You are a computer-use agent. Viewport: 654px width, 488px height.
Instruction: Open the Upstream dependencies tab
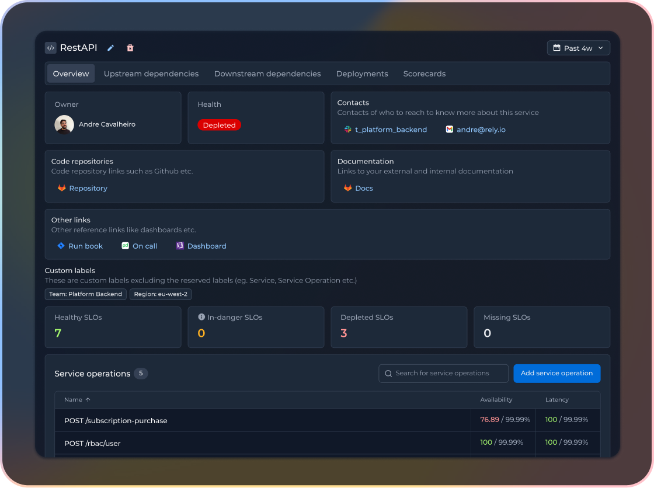(151, 74)
